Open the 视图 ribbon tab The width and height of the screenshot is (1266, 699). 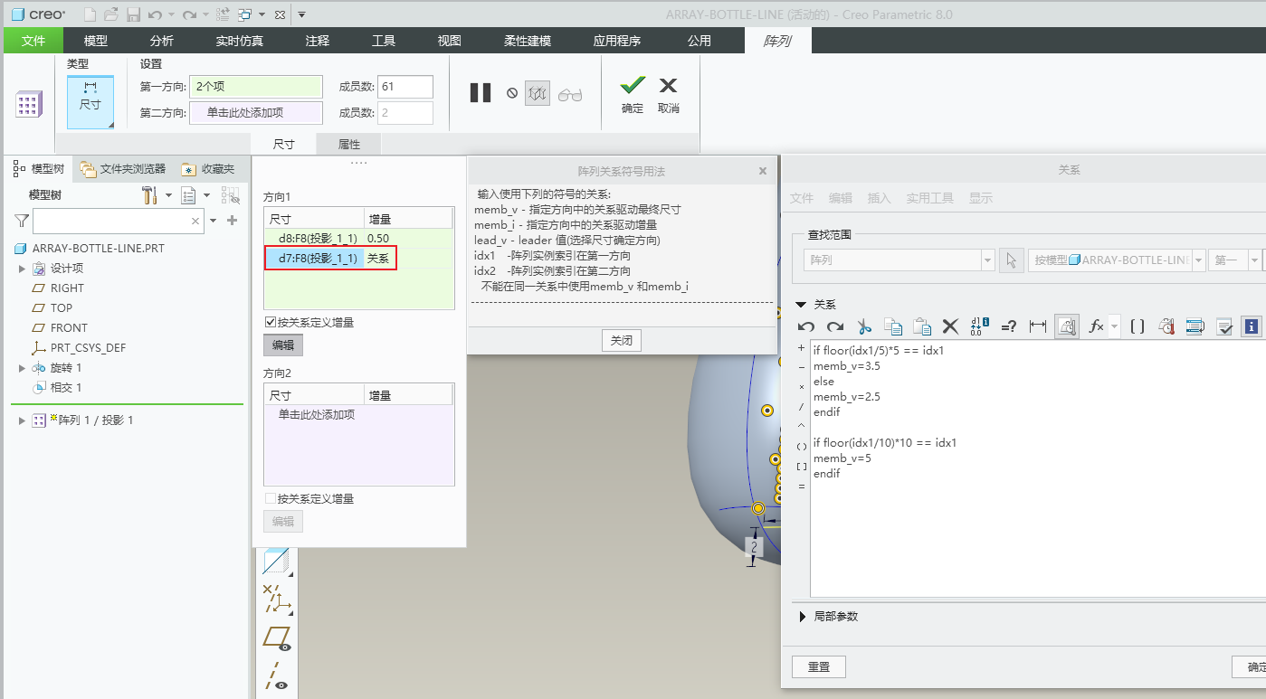click(x=450, y=41)
